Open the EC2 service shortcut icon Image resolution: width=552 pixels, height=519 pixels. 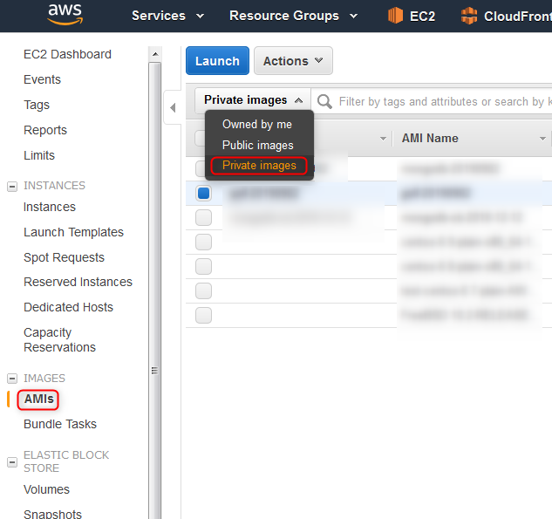[x=395, y=16]
